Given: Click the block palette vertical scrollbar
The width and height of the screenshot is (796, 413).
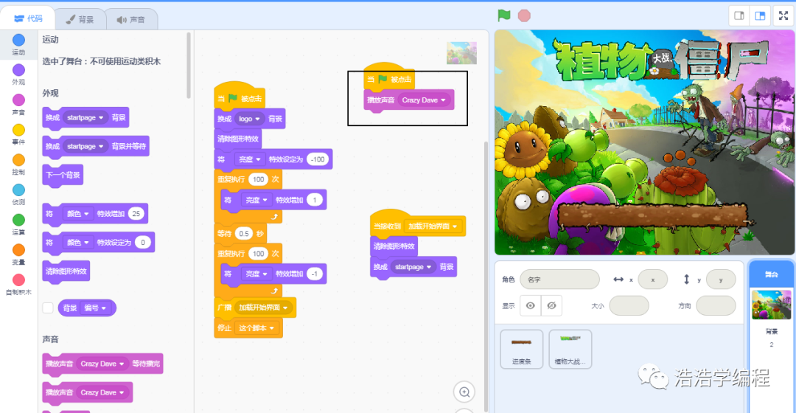Looking at the screenshot, I should [189, 65].
